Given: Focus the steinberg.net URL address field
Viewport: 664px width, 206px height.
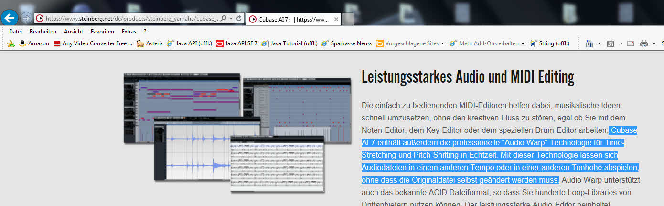Looking at the screenshot, I should (x=131, y=19).
